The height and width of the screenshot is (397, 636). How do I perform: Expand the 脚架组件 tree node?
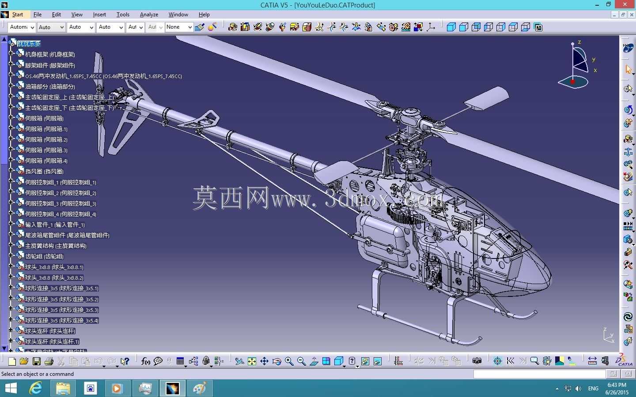tap(11, 64)
